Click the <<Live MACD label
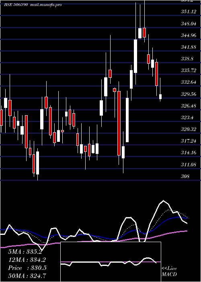Image resolution: width=201 pixels, height=282 pixels. point(169,271)
